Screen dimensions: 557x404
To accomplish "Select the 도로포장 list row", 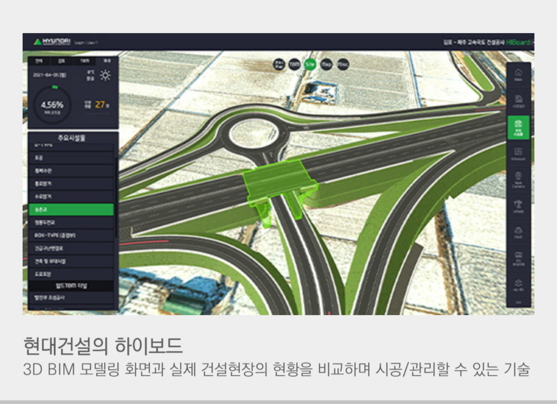I will [71, 274].
